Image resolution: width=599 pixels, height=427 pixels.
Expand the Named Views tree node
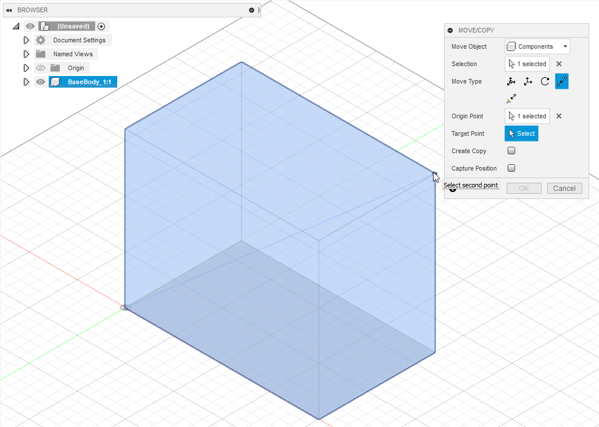pos(26,53)
